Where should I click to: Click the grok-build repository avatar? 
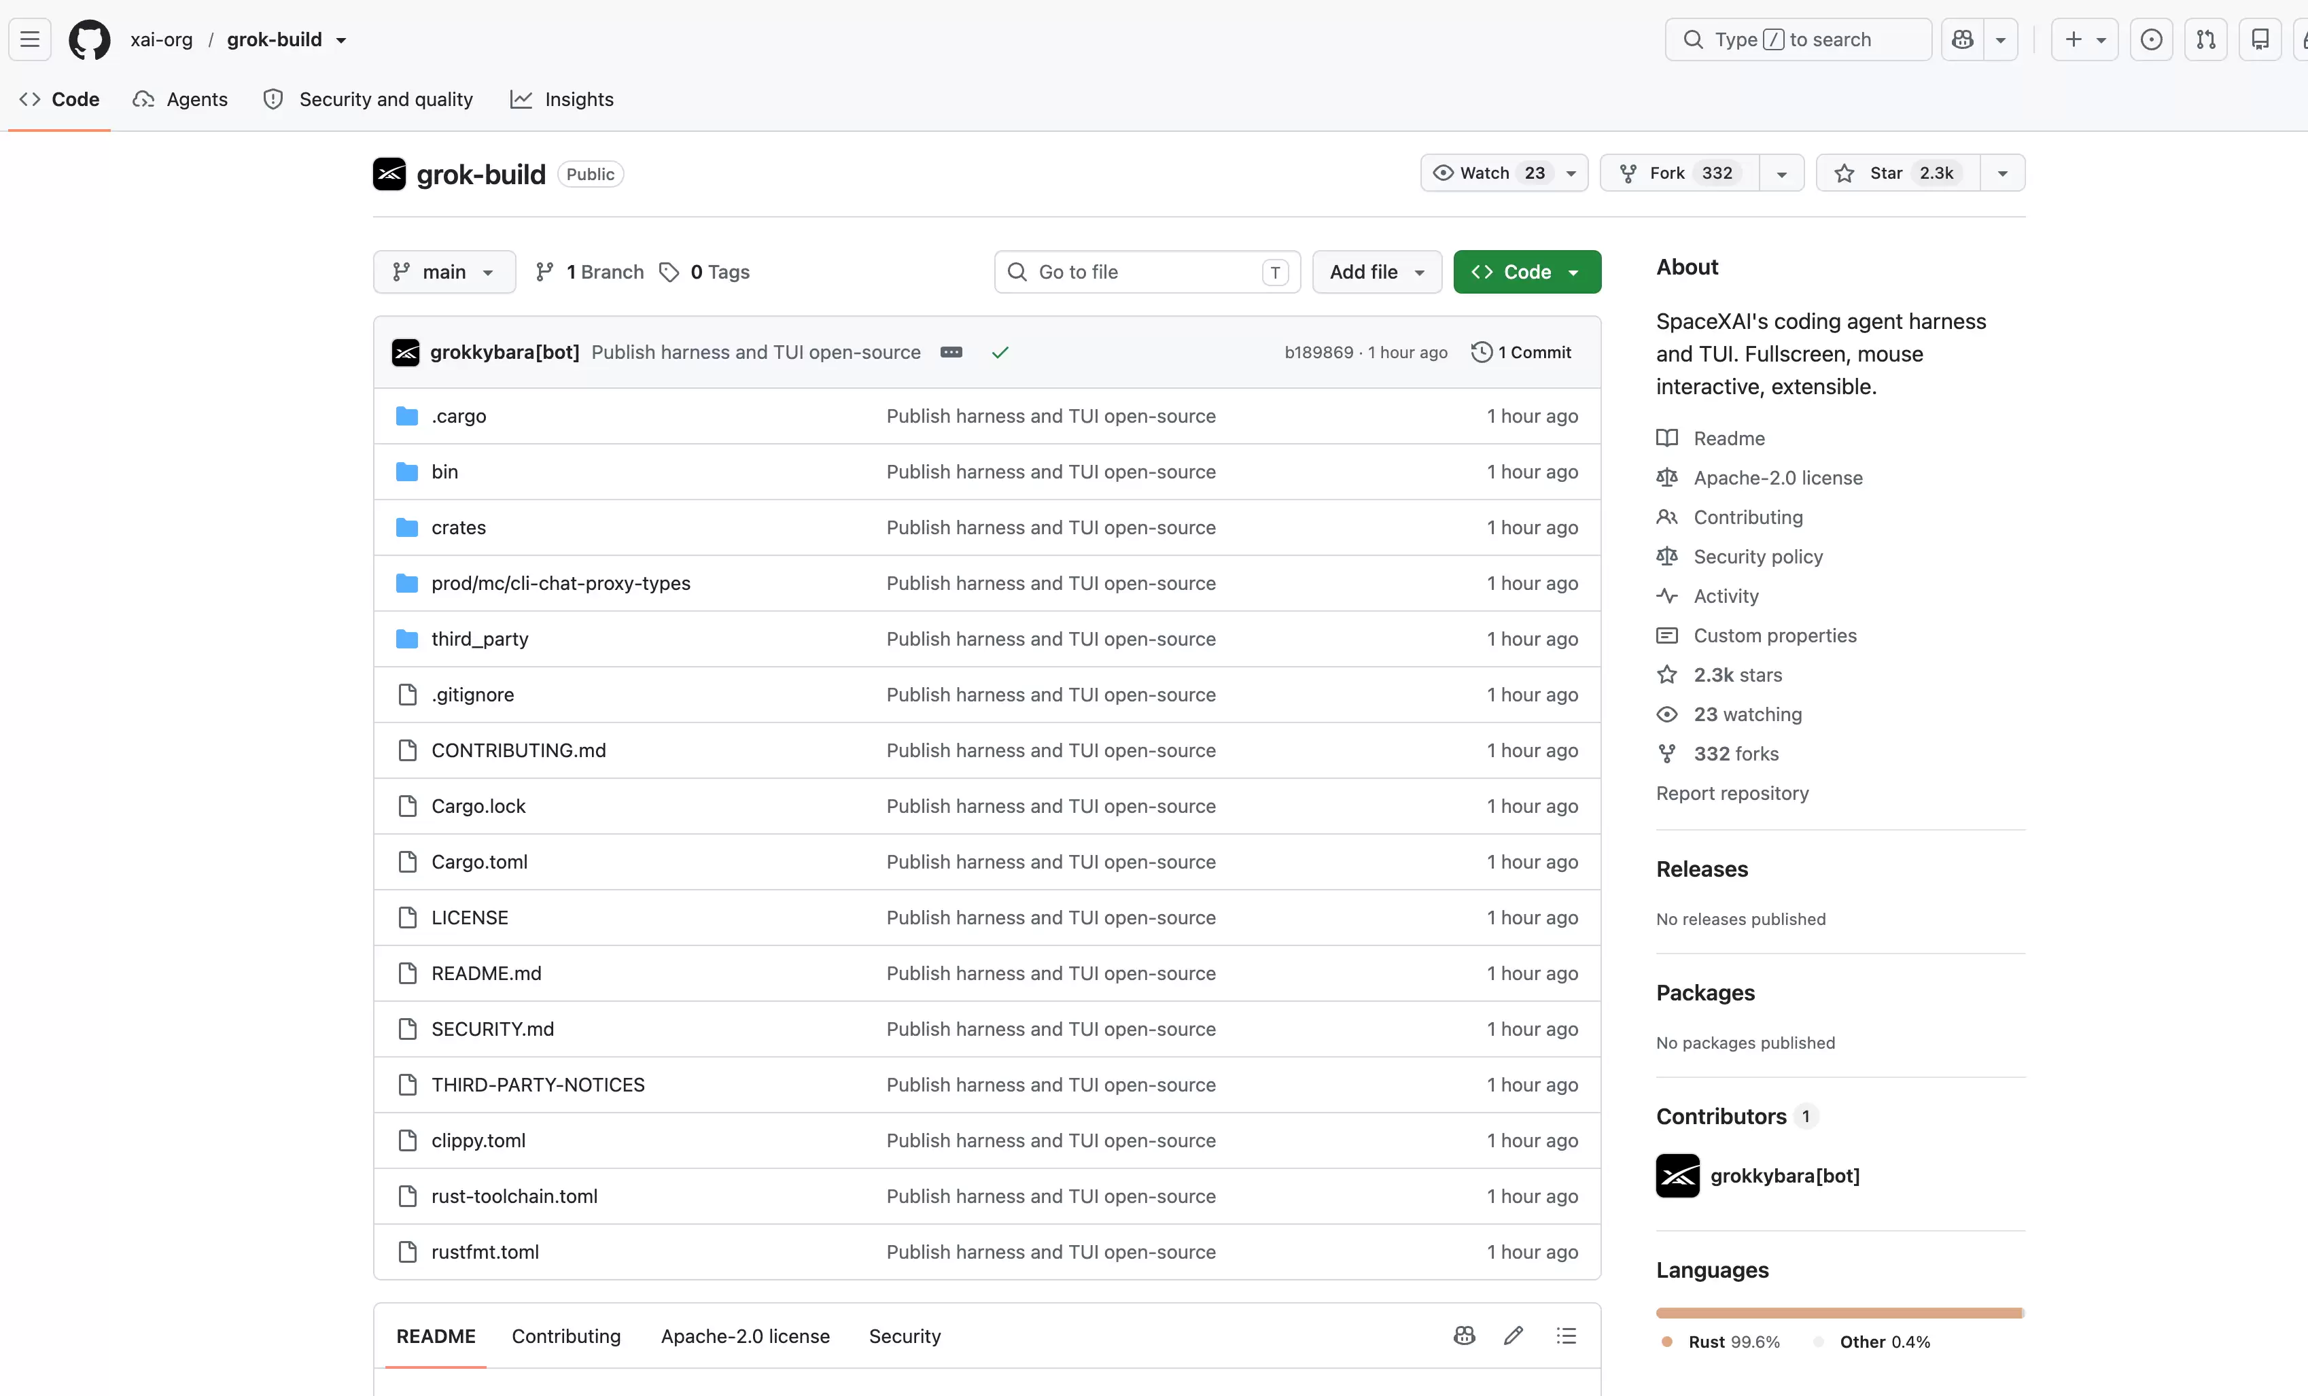point(389,173)
